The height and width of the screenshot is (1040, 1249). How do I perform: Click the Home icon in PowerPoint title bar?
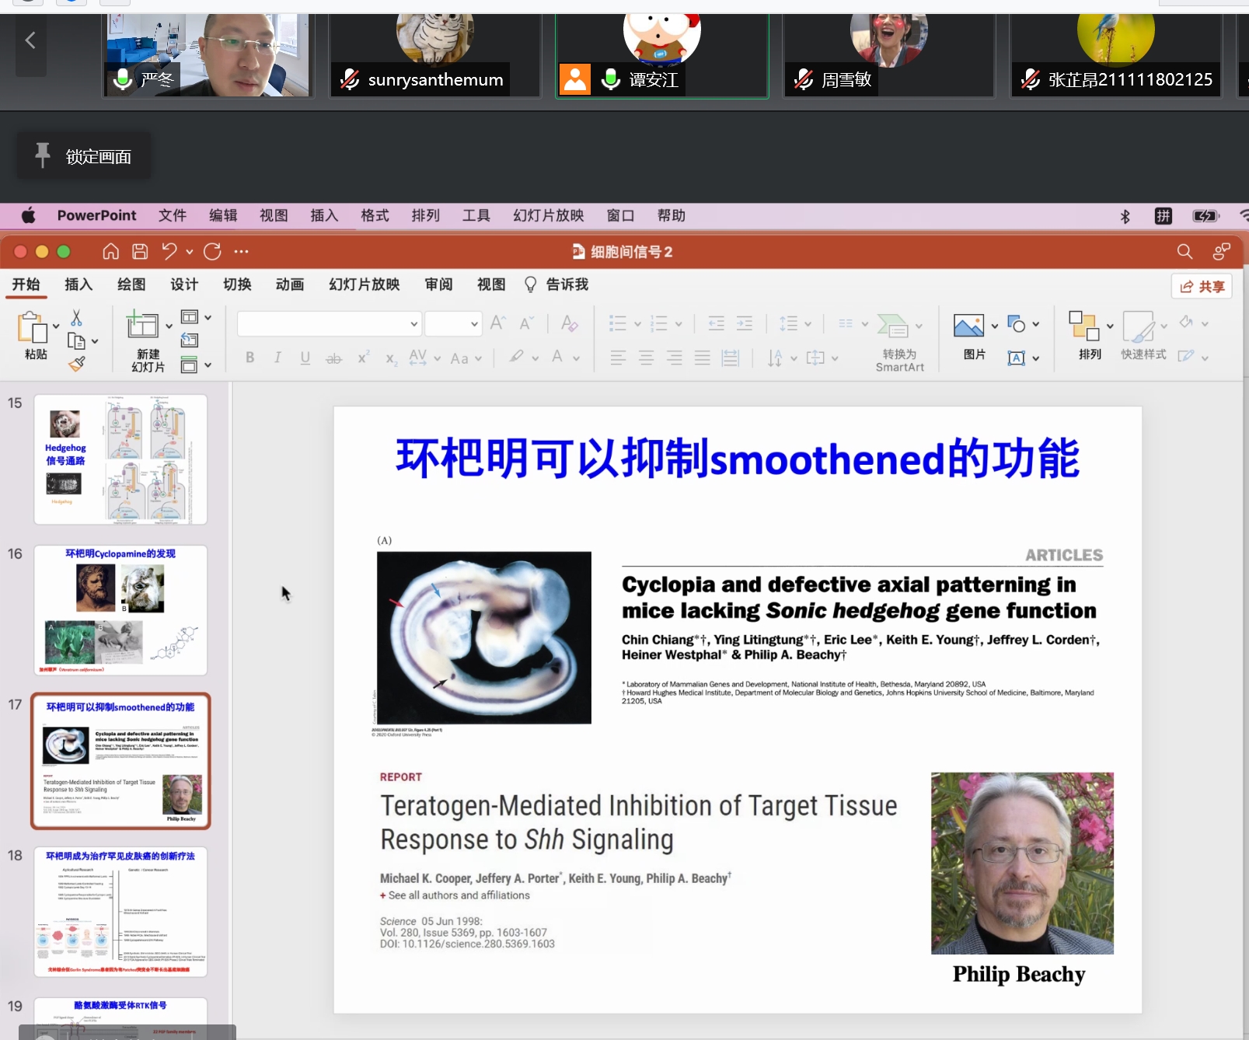[x=111, y=251]
